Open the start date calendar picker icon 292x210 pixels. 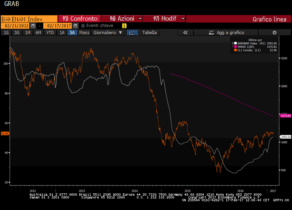pos(33,26)
